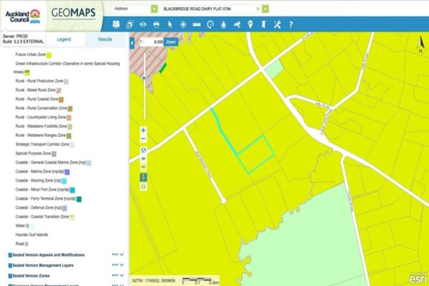Viewport: 429px width, 286px height.
Task: Open the bookmark tool in toolbar
Action: tap(263, 25)
